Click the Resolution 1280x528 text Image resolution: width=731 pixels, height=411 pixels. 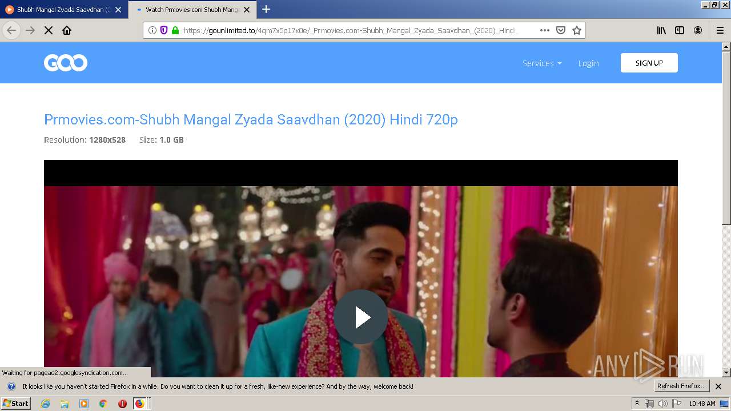[85, 140]
